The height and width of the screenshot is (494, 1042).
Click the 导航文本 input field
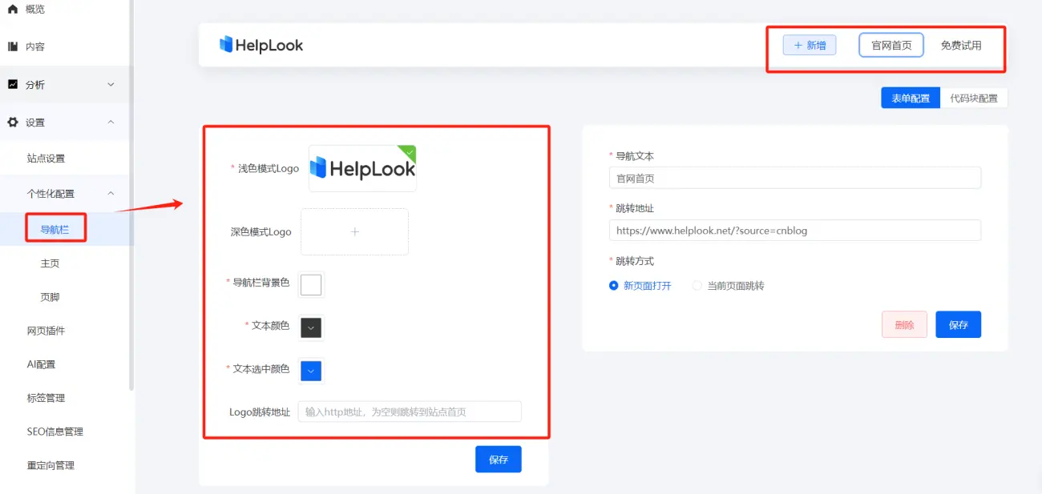(x=795, y=178)
